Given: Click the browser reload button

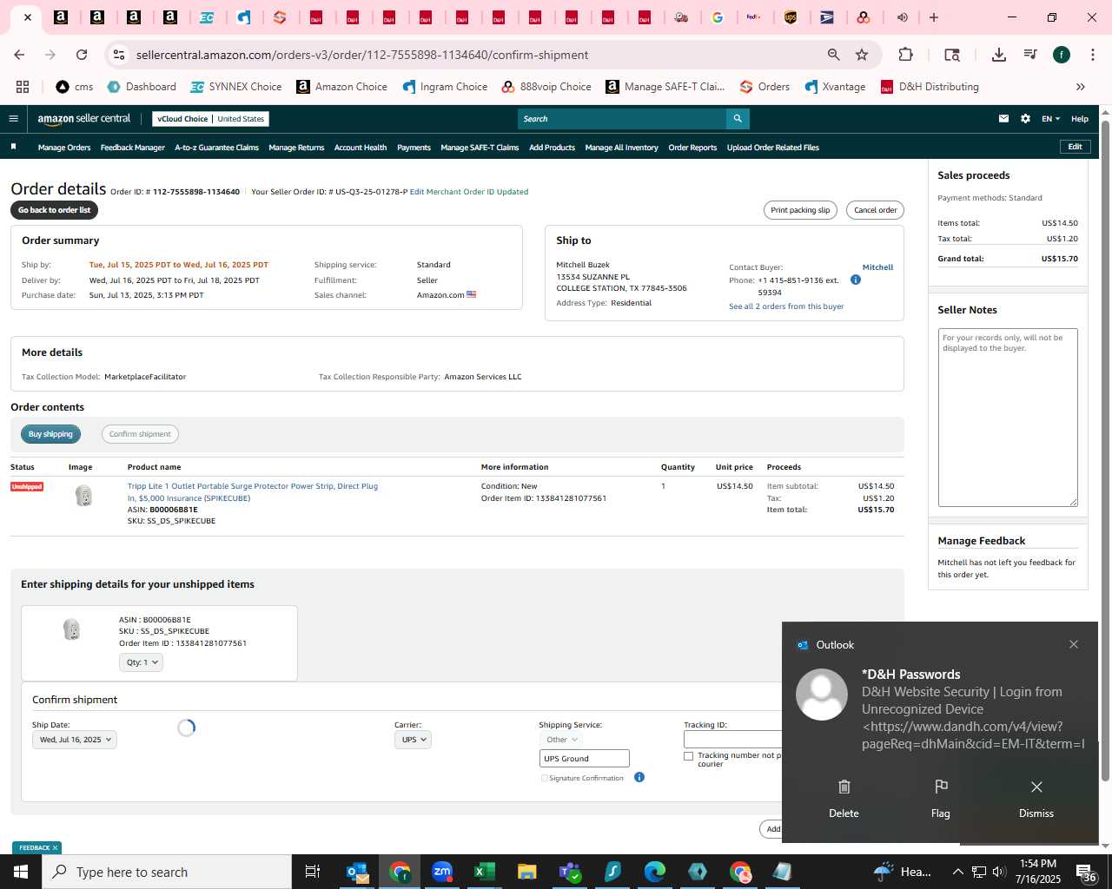Looking at the screenshot, I should pos(82,55).
